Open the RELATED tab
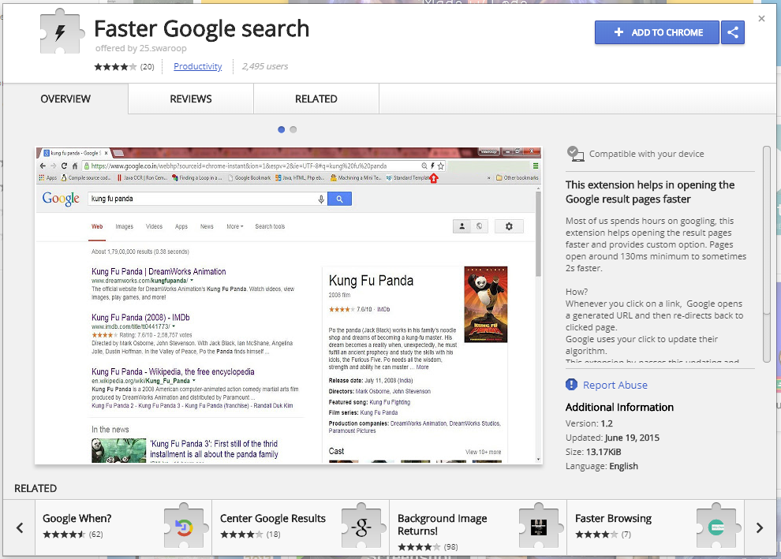781x559 pixels. coord(316,99)
